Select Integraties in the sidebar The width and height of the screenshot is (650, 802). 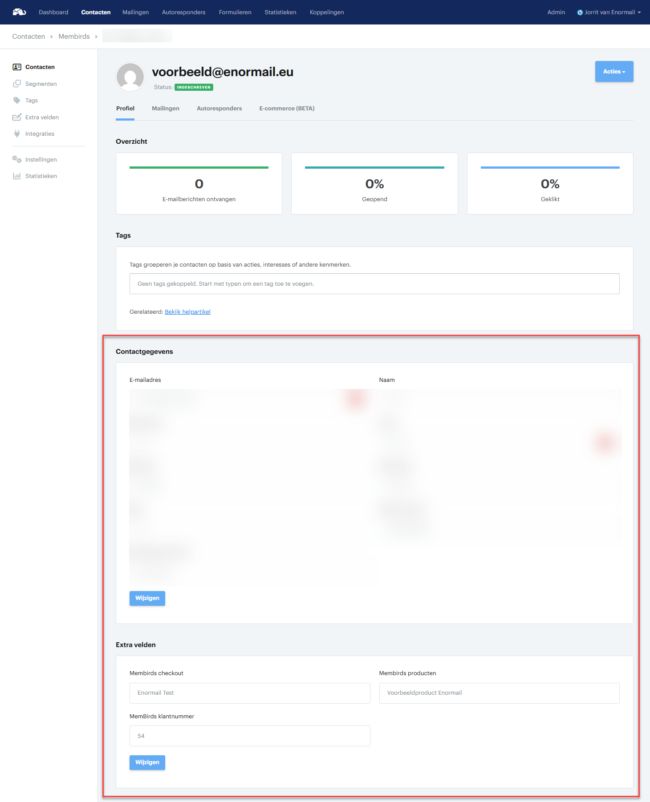[40, 134]
